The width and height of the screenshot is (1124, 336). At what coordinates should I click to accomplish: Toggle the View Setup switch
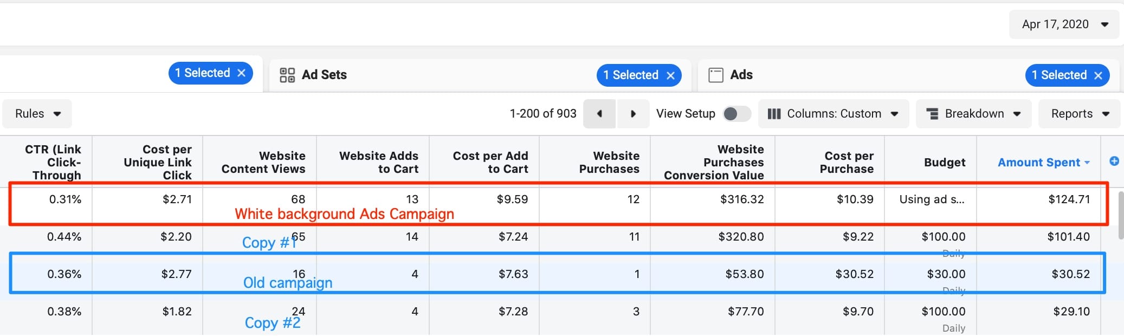click(736, 114)
